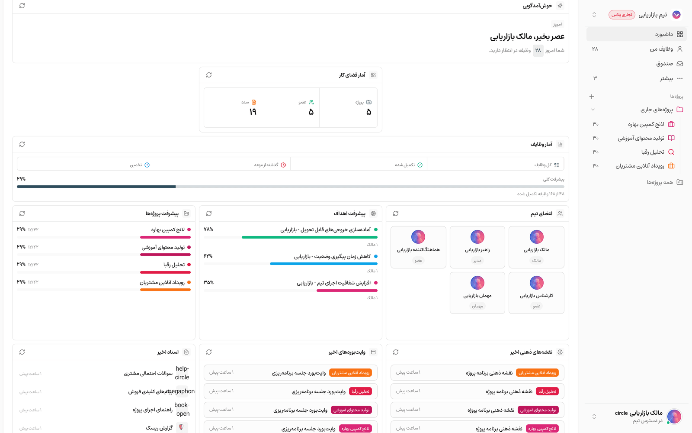Open داشبورد in the sidebar
This screenshot has width=692, height=433.
click(x=637, y=34)
